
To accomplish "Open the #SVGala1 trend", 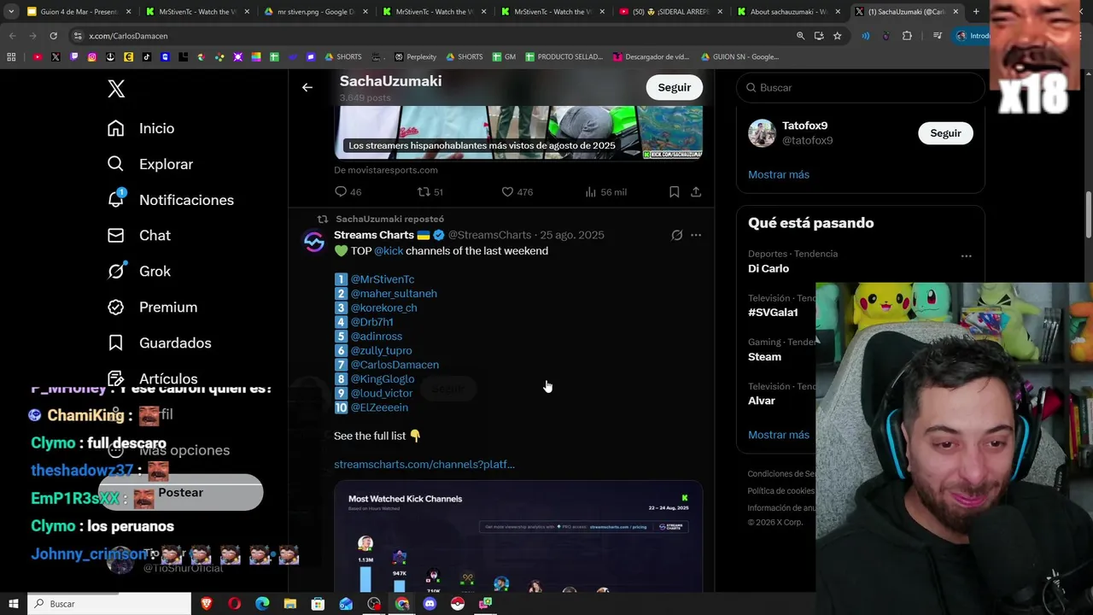I will tap(773, 313).
